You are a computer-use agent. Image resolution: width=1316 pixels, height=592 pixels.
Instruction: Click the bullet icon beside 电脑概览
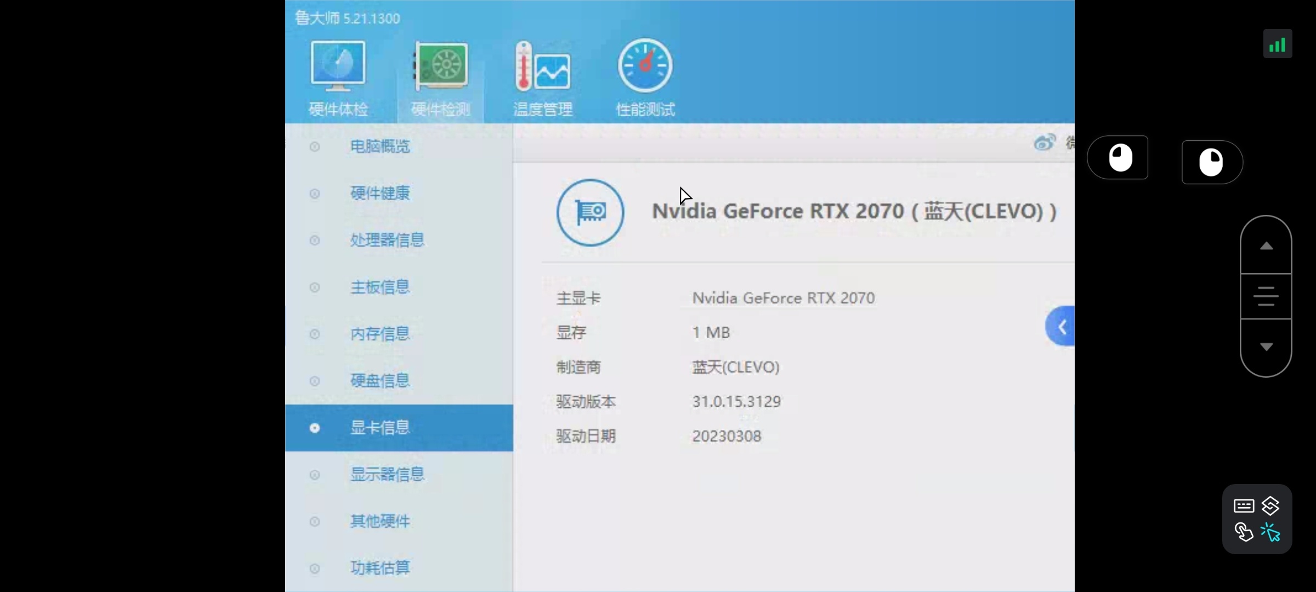(x=315, y=146)
